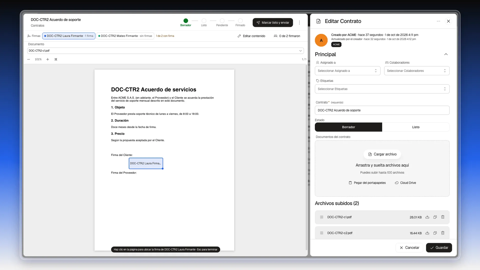Open the 0 de 2 firmaron status
Image resolution: width=480 pixels, height=270 pixels.
click(x=287, y=36)
